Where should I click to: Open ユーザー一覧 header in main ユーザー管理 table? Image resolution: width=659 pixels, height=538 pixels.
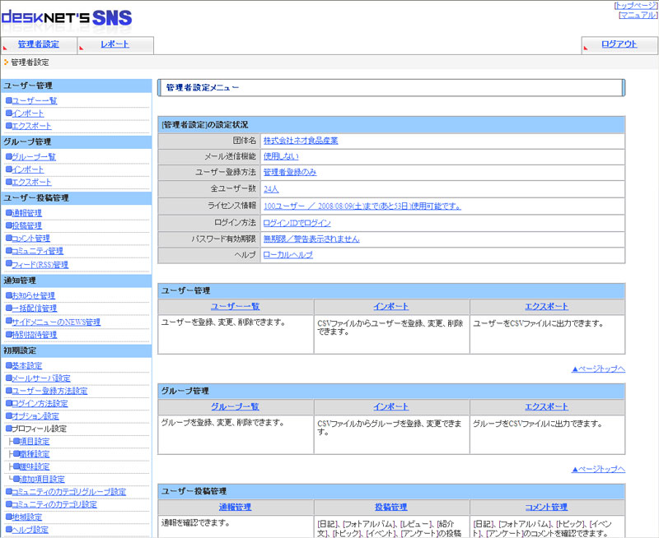(x=236, y=306)
